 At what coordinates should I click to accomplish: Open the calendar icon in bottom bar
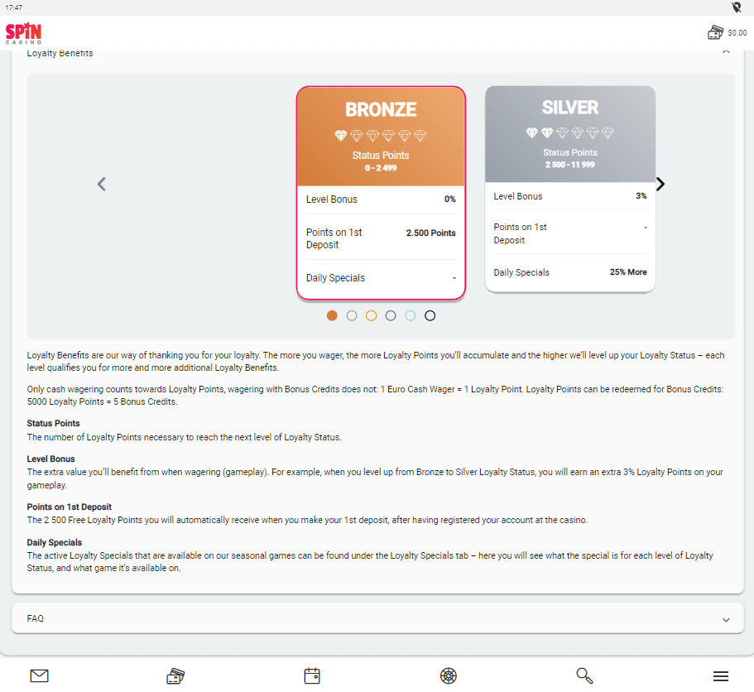click(312, 675)
